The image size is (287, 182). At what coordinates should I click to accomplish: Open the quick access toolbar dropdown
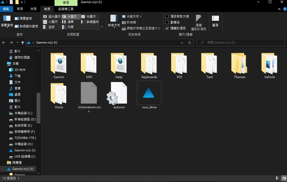click(22, 2)
